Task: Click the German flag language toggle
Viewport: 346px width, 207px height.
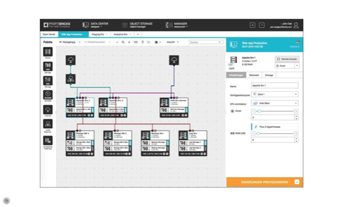Action: tap(298, 42)
